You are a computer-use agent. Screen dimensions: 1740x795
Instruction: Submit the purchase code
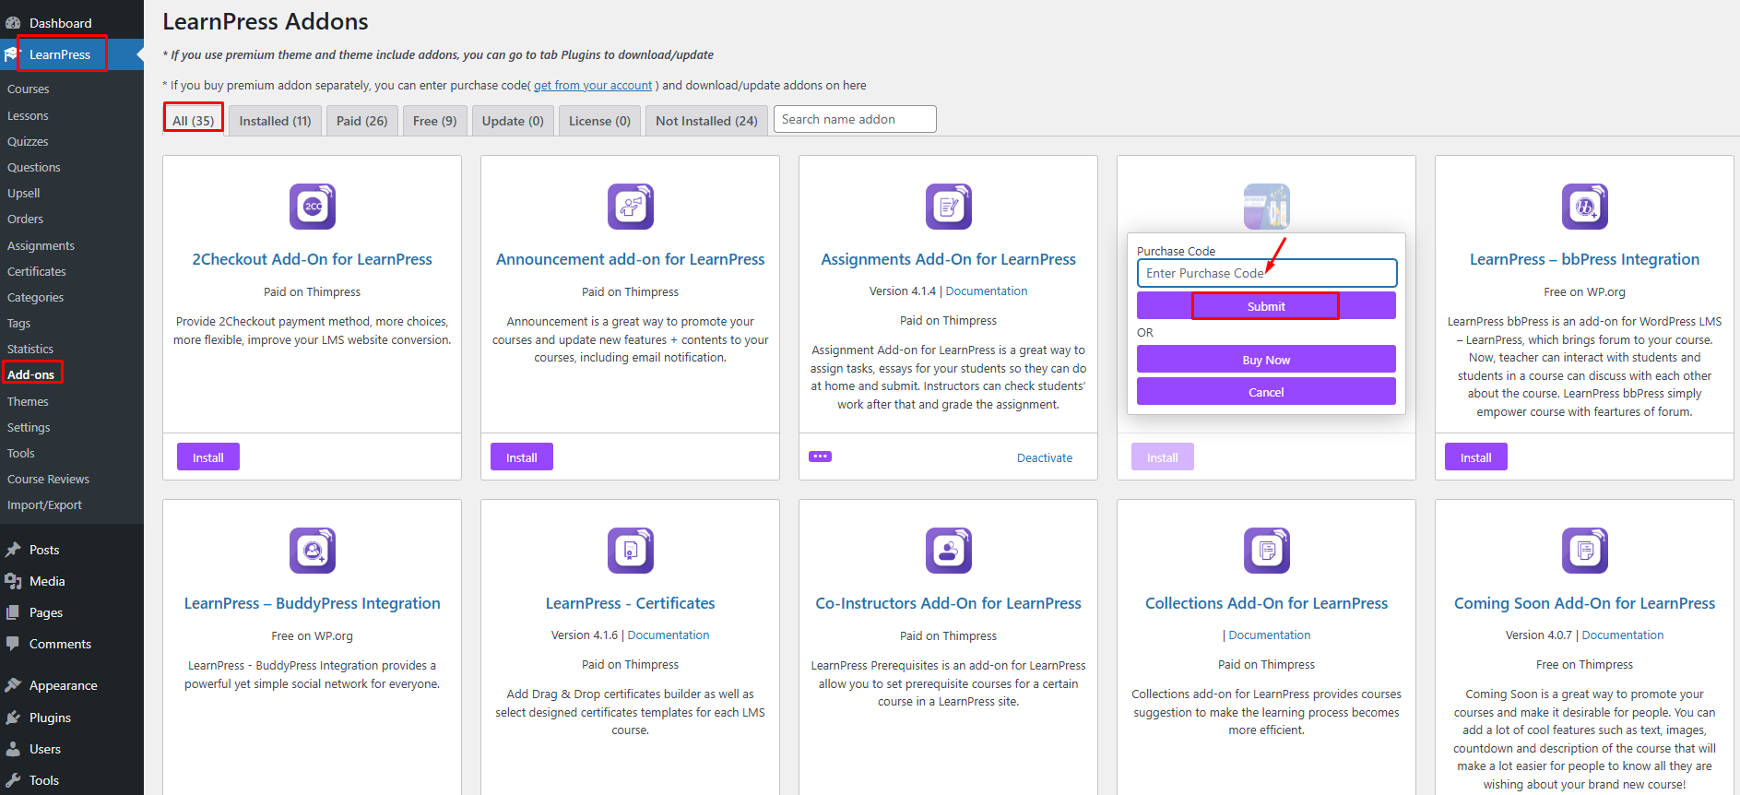click(x=1266, y=306)
